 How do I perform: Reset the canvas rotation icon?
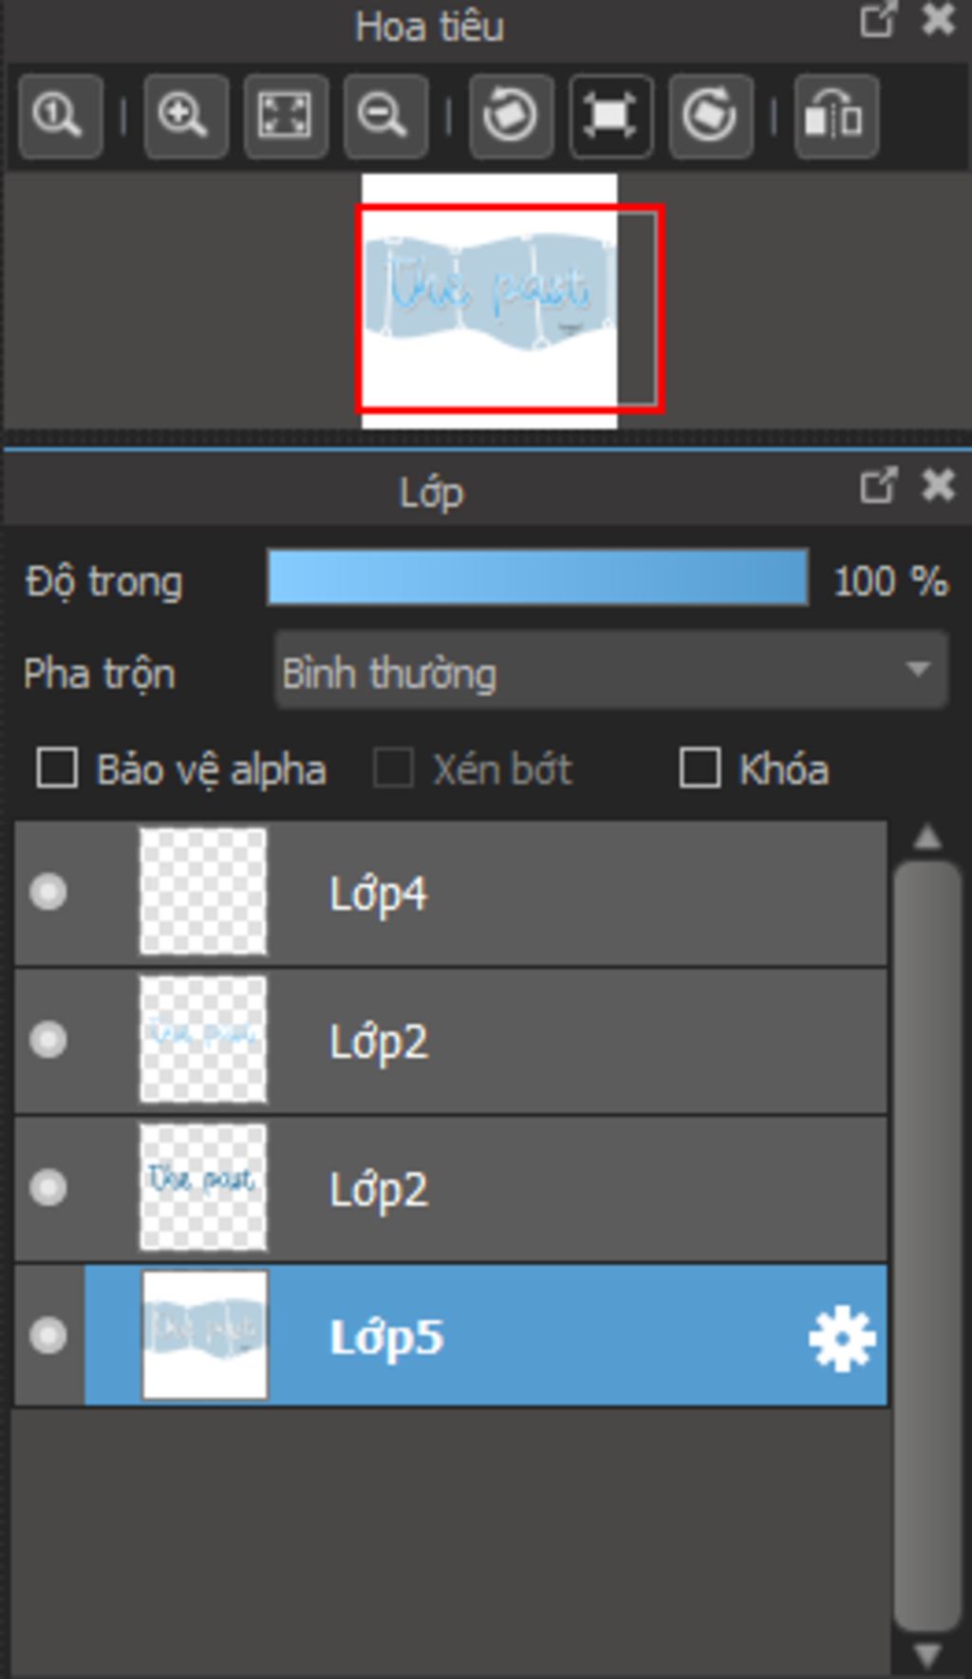pos(610,117)
